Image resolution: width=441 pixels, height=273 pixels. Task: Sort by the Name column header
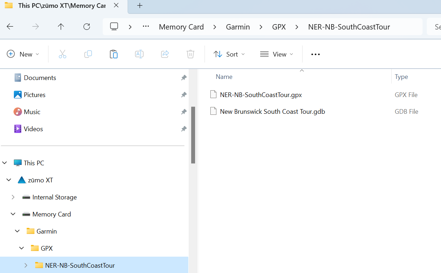[224, 77]
